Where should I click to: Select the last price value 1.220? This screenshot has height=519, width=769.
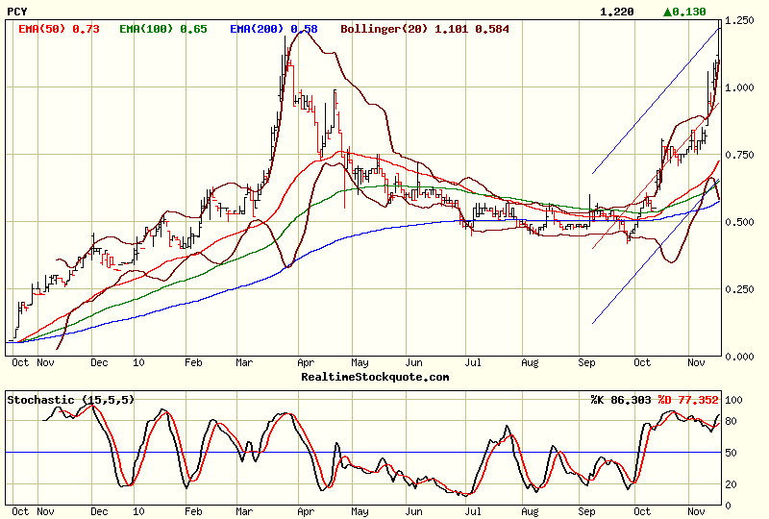click(617, 12)
